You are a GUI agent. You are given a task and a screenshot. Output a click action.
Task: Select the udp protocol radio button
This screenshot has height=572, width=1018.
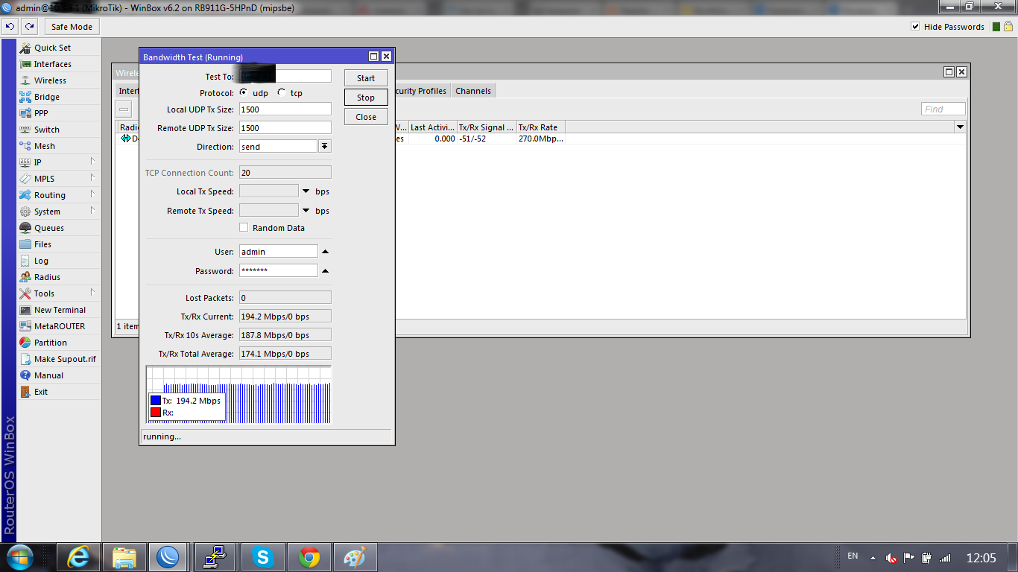click(244, 93)
